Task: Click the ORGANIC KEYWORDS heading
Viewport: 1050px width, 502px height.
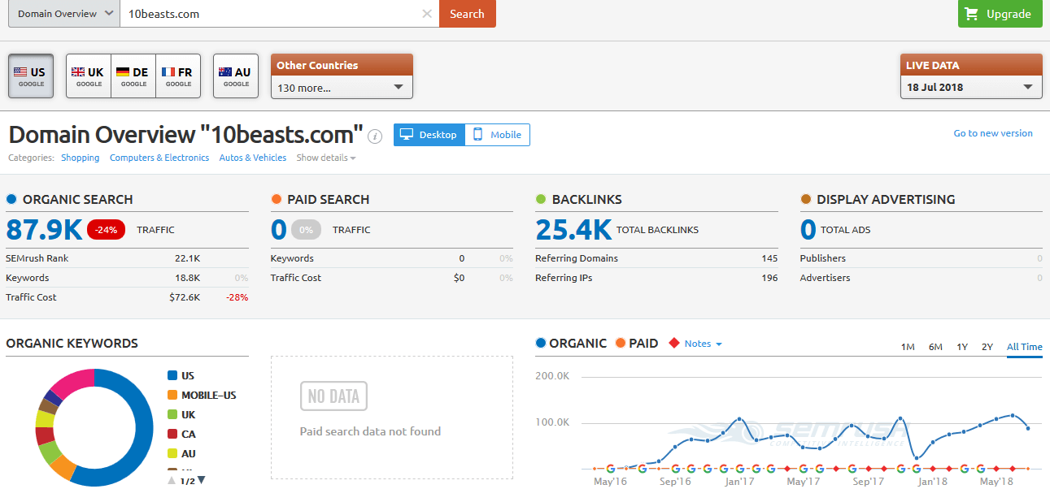Action: coord(72,344)
